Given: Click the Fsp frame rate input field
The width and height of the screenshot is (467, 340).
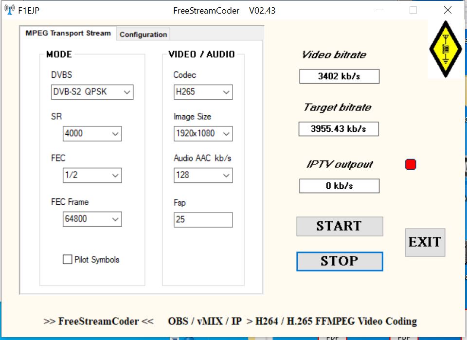Looking at the screenshot, I should pos(203,220).
